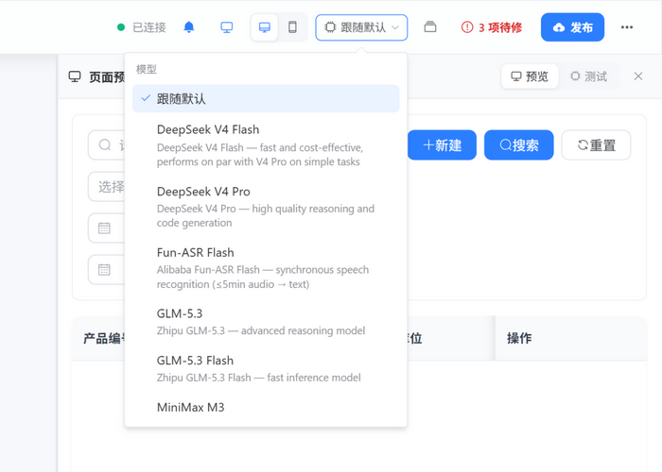Open the second calendar date picker
Screen dimensions: 662x472
[106, 269]
